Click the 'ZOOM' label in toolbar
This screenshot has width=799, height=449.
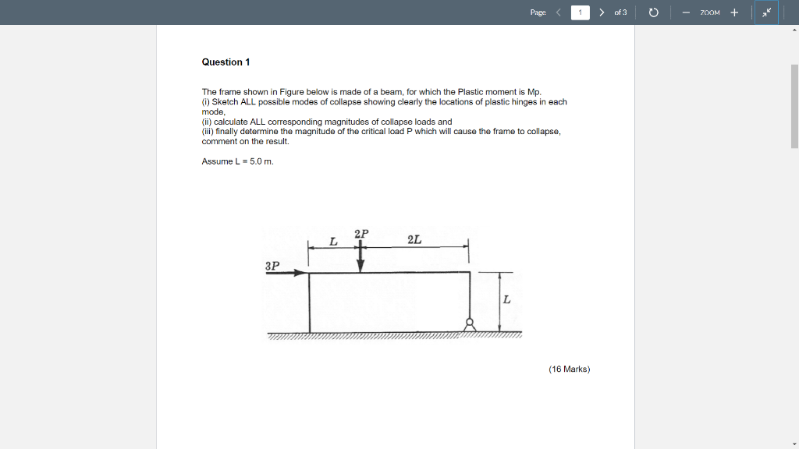(710, 12)
